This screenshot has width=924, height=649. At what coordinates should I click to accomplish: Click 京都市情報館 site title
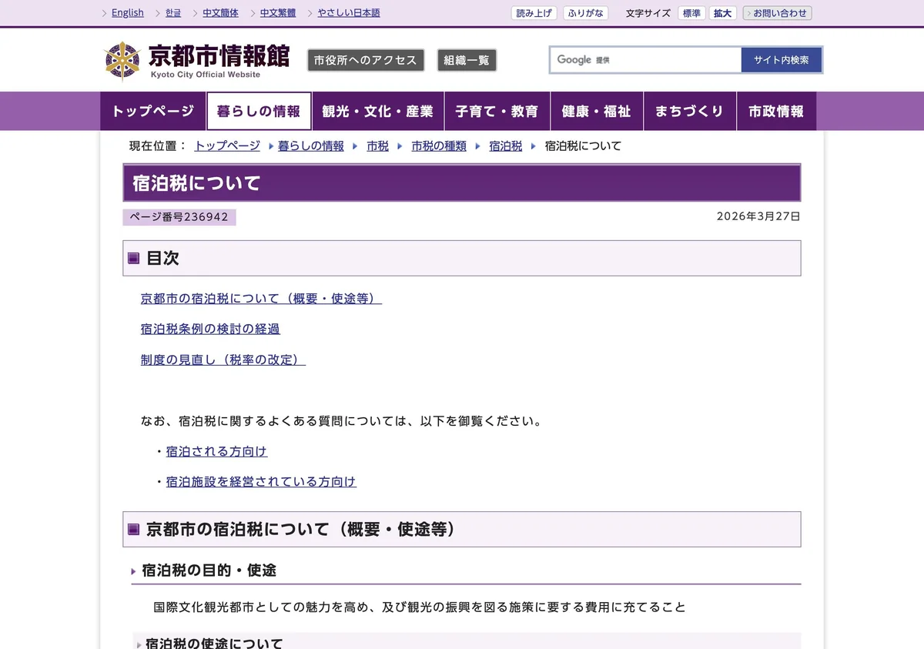coord(219,55)
